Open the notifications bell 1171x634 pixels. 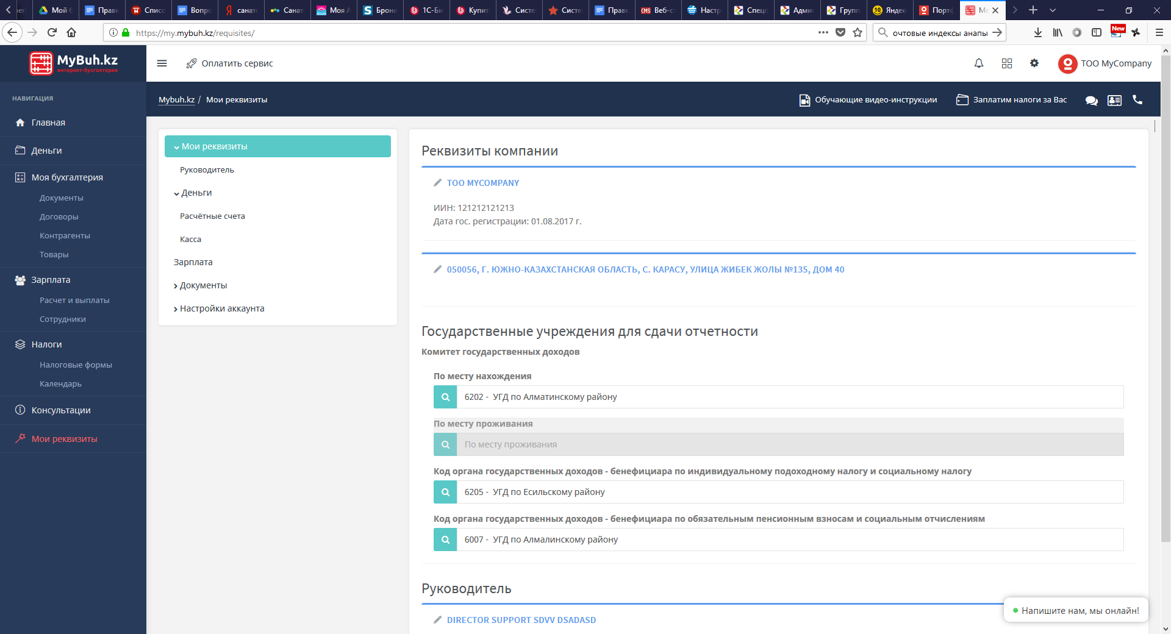click(979, 63)
